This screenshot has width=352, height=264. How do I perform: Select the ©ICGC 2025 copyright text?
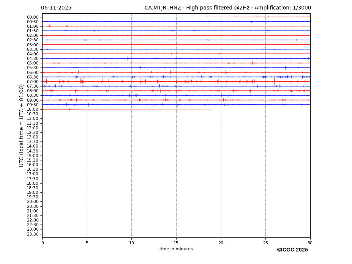[292, 250]
